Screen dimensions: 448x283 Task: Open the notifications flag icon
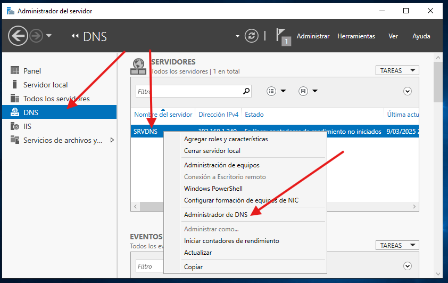click(283, 37)
